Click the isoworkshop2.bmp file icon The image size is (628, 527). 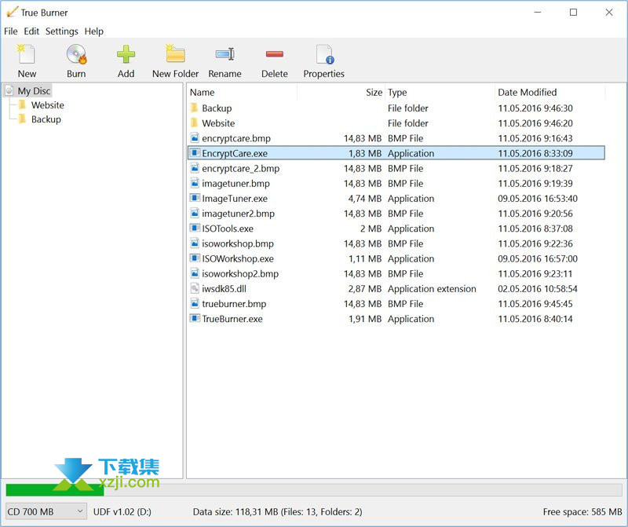tap(195, 273)
